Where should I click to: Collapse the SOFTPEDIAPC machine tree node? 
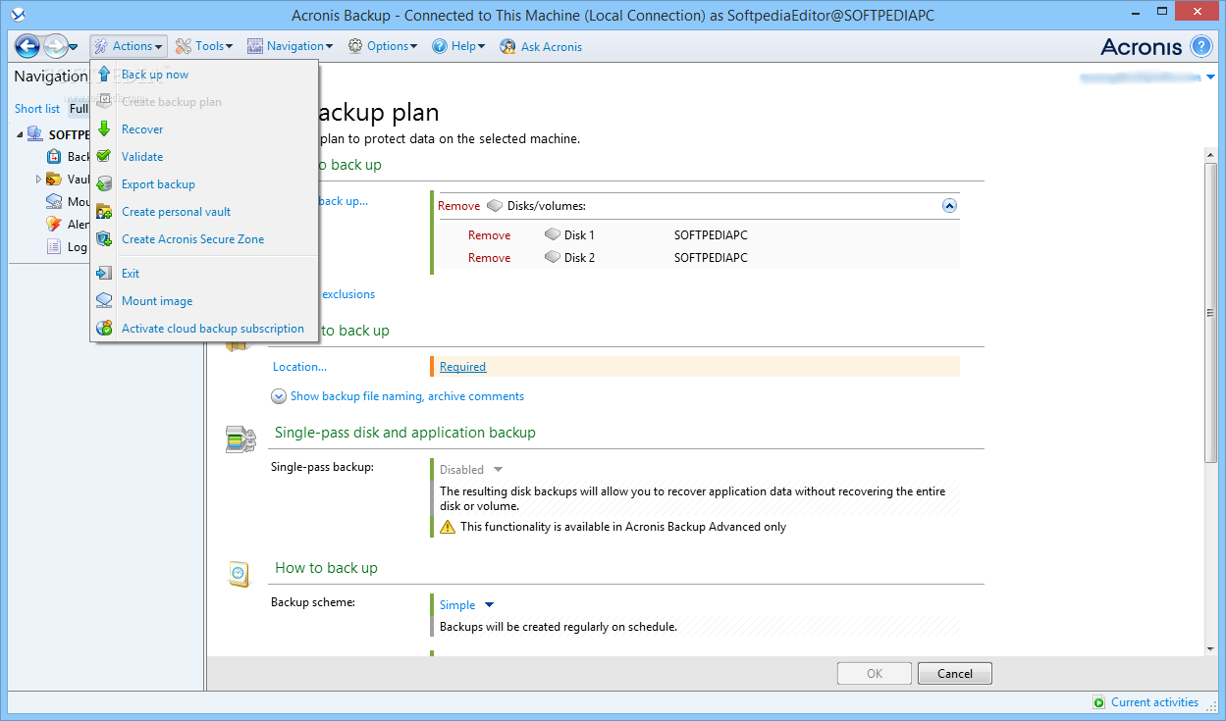click(20, 134)
